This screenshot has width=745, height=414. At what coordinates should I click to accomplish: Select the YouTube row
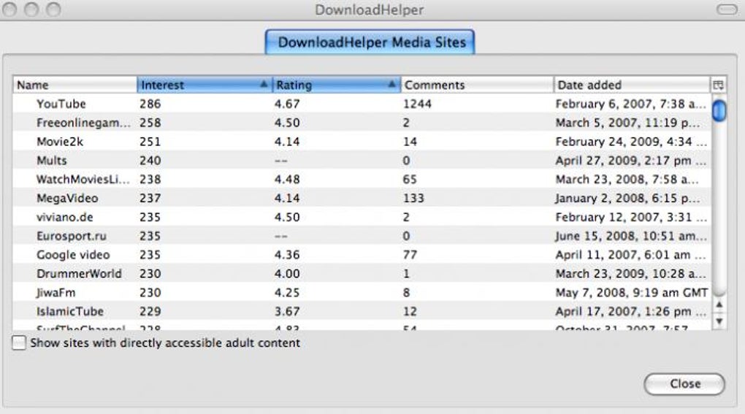(362, 104)
